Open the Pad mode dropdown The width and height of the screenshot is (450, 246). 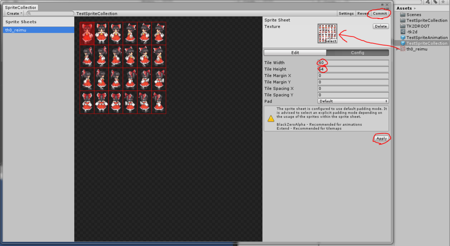[x=353, y=101]
